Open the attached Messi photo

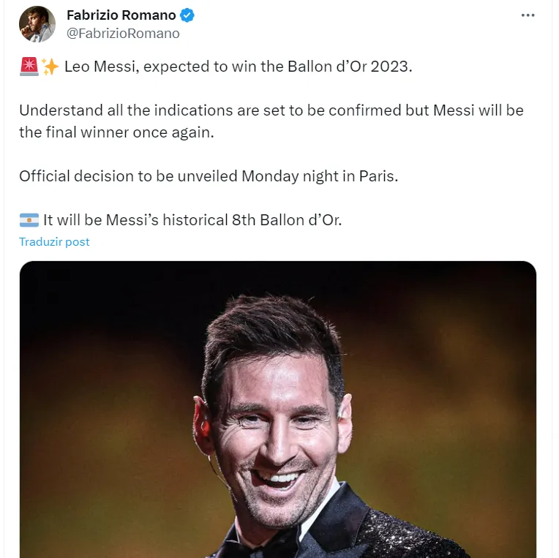pos(277,410)
